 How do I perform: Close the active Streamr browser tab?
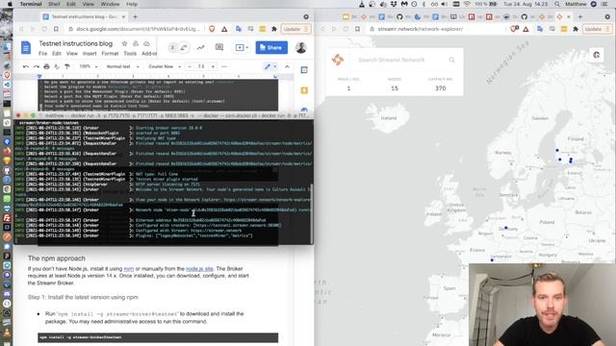pyautogui.click(x=569, y=17)
